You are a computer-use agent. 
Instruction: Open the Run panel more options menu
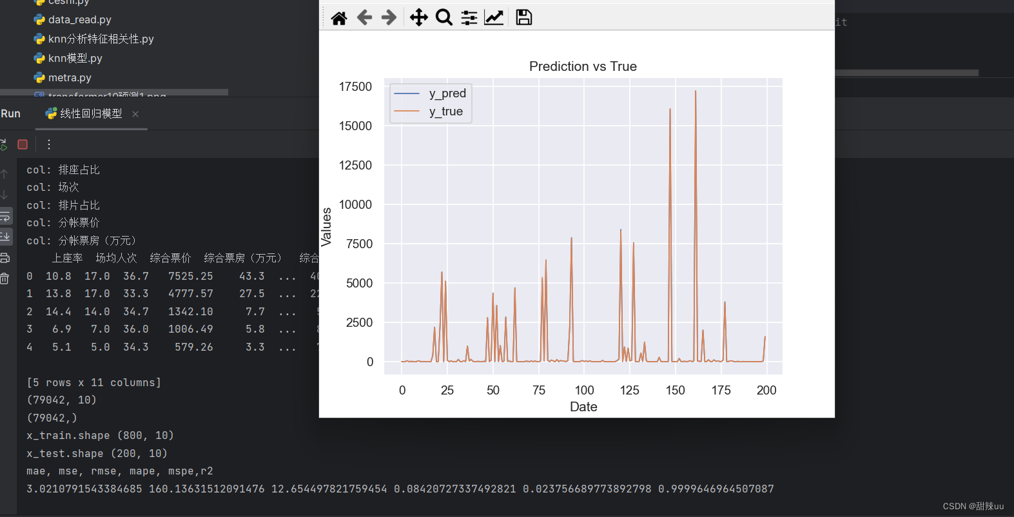click(49, 144)
